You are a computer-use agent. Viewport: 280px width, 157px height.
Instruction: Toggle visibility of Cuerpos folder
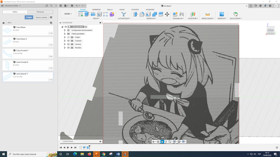[x=68, y=41]
